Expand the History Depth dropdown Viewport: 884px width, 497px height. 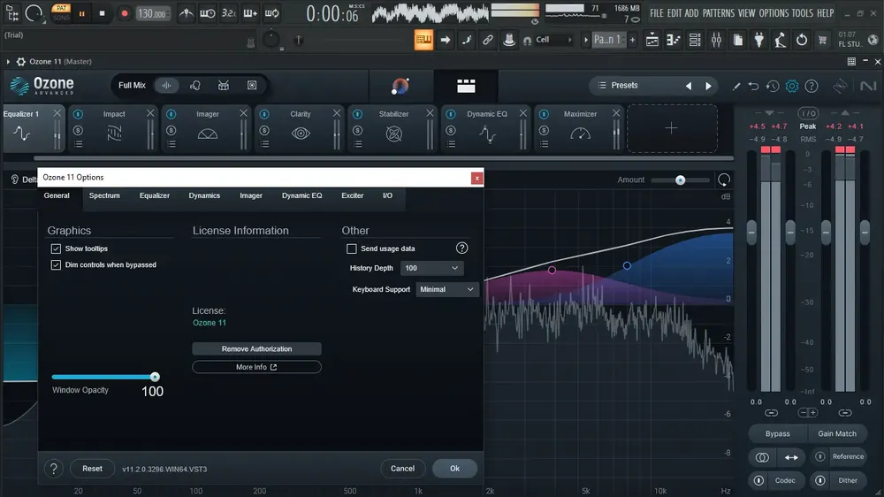click(x=432, y=268)
